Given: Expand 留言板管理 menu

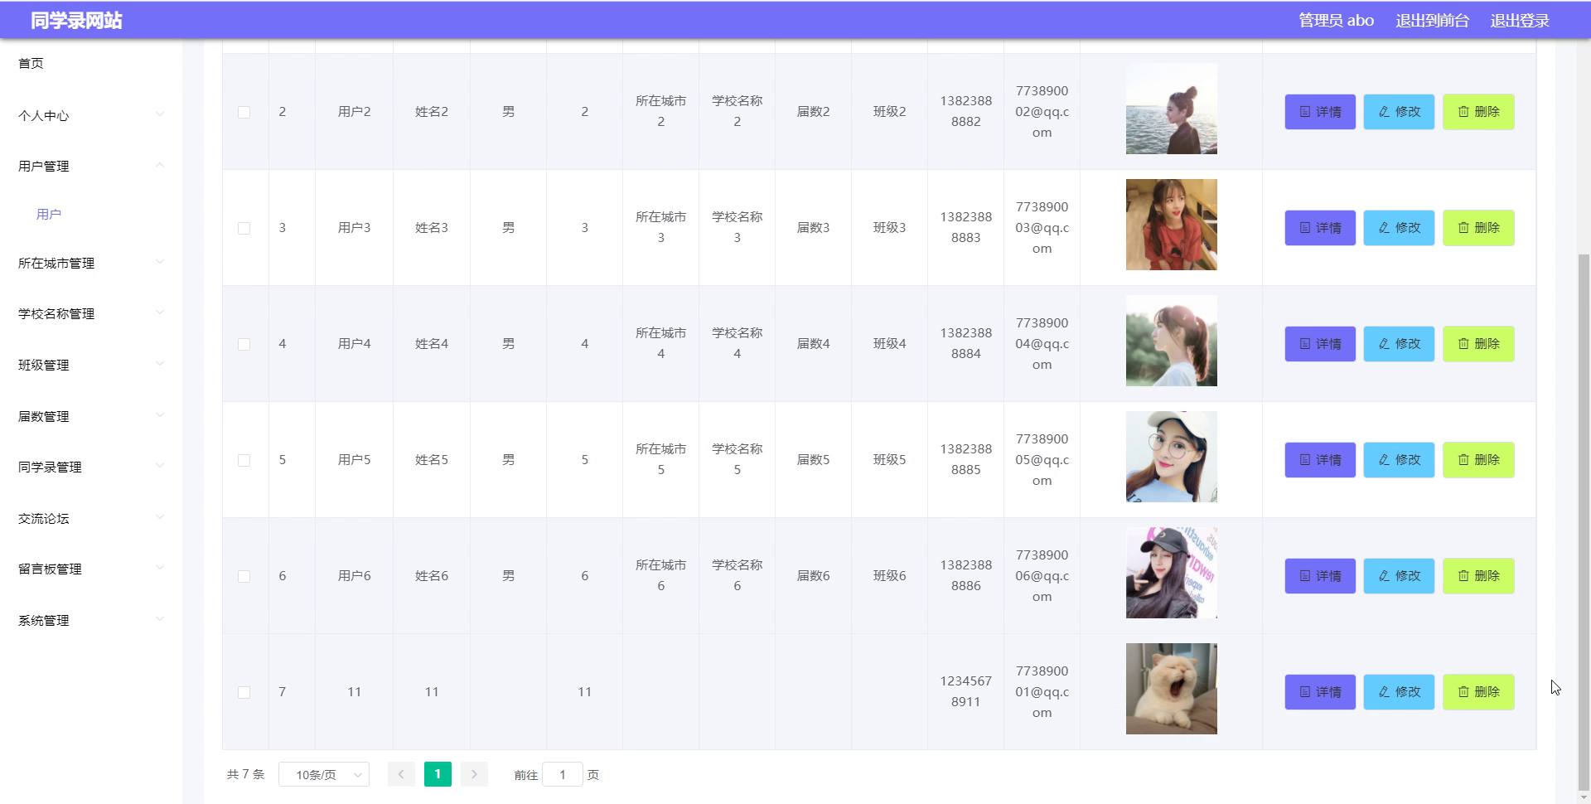Looking at the screenshot, I should tap(91, 569).
